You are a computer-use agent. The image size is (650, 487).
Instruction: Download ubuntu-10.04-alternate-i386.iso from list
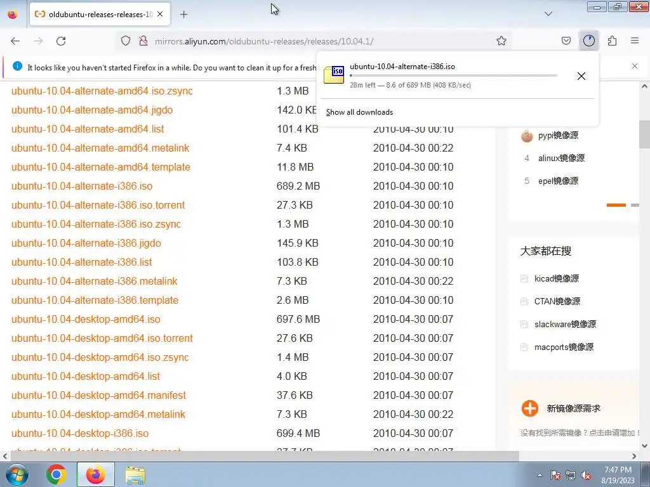pyautogui.click(x=82, y=186)
